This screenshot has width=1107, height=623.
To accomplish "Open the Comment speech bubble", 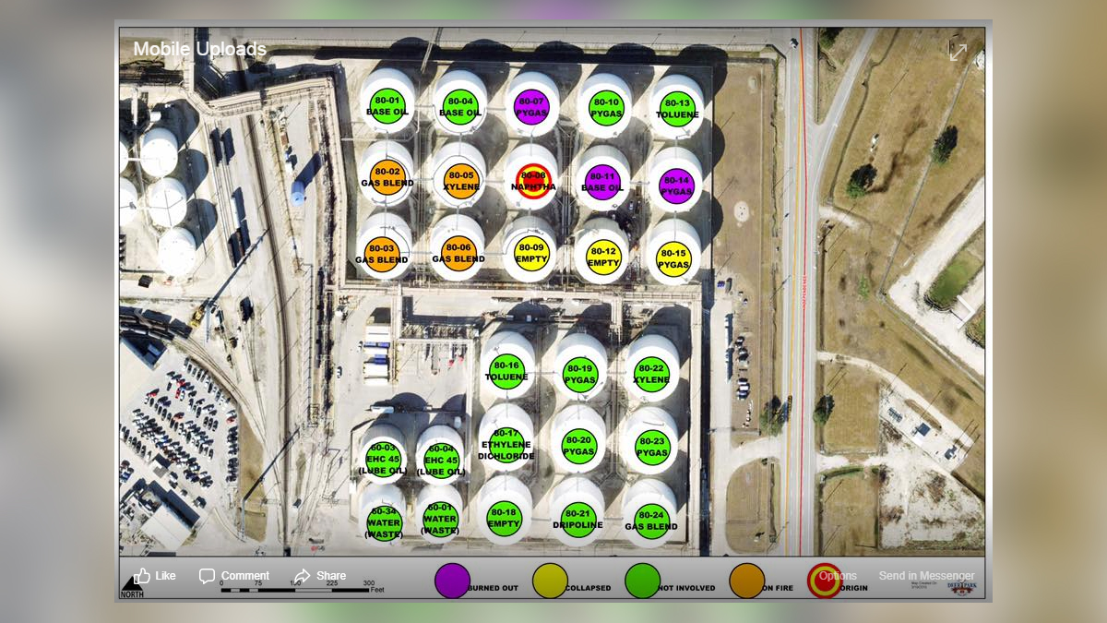I will tap(234, 576).
